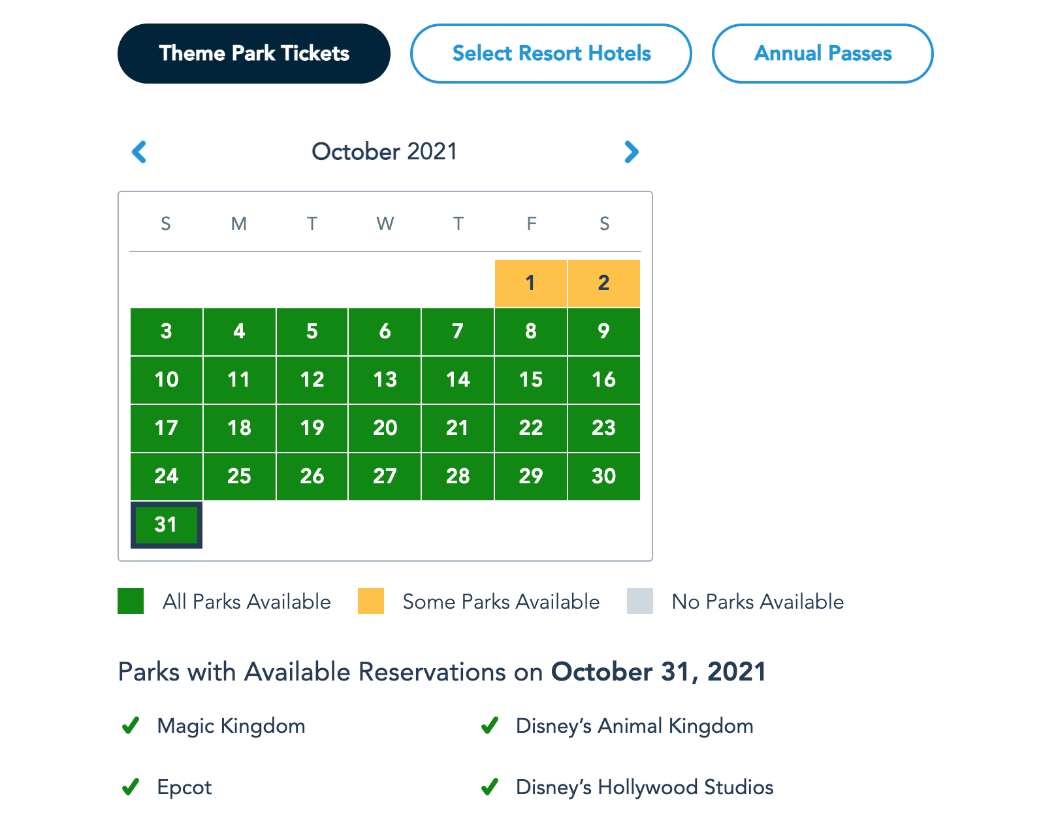The image size is (1058, 819).
Task: Click the green All Parks Available swatch
Action: click(131, 601)
